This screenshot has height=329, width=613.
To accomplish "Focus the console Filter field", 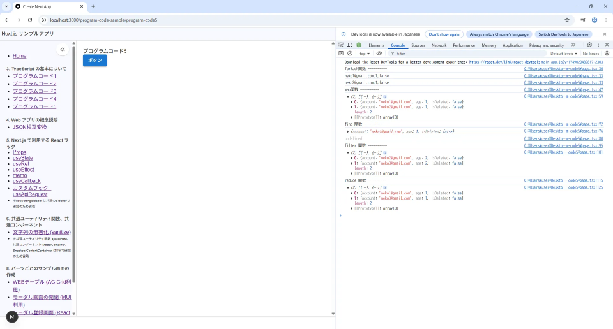I will pyautogui.click(x=467, y=54).
